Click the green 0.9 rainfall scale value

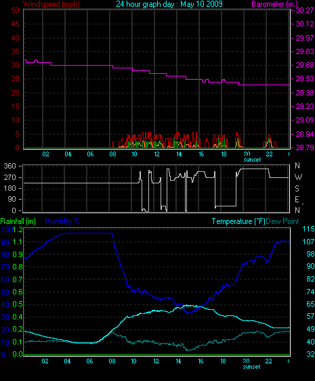tap(17, 254)
